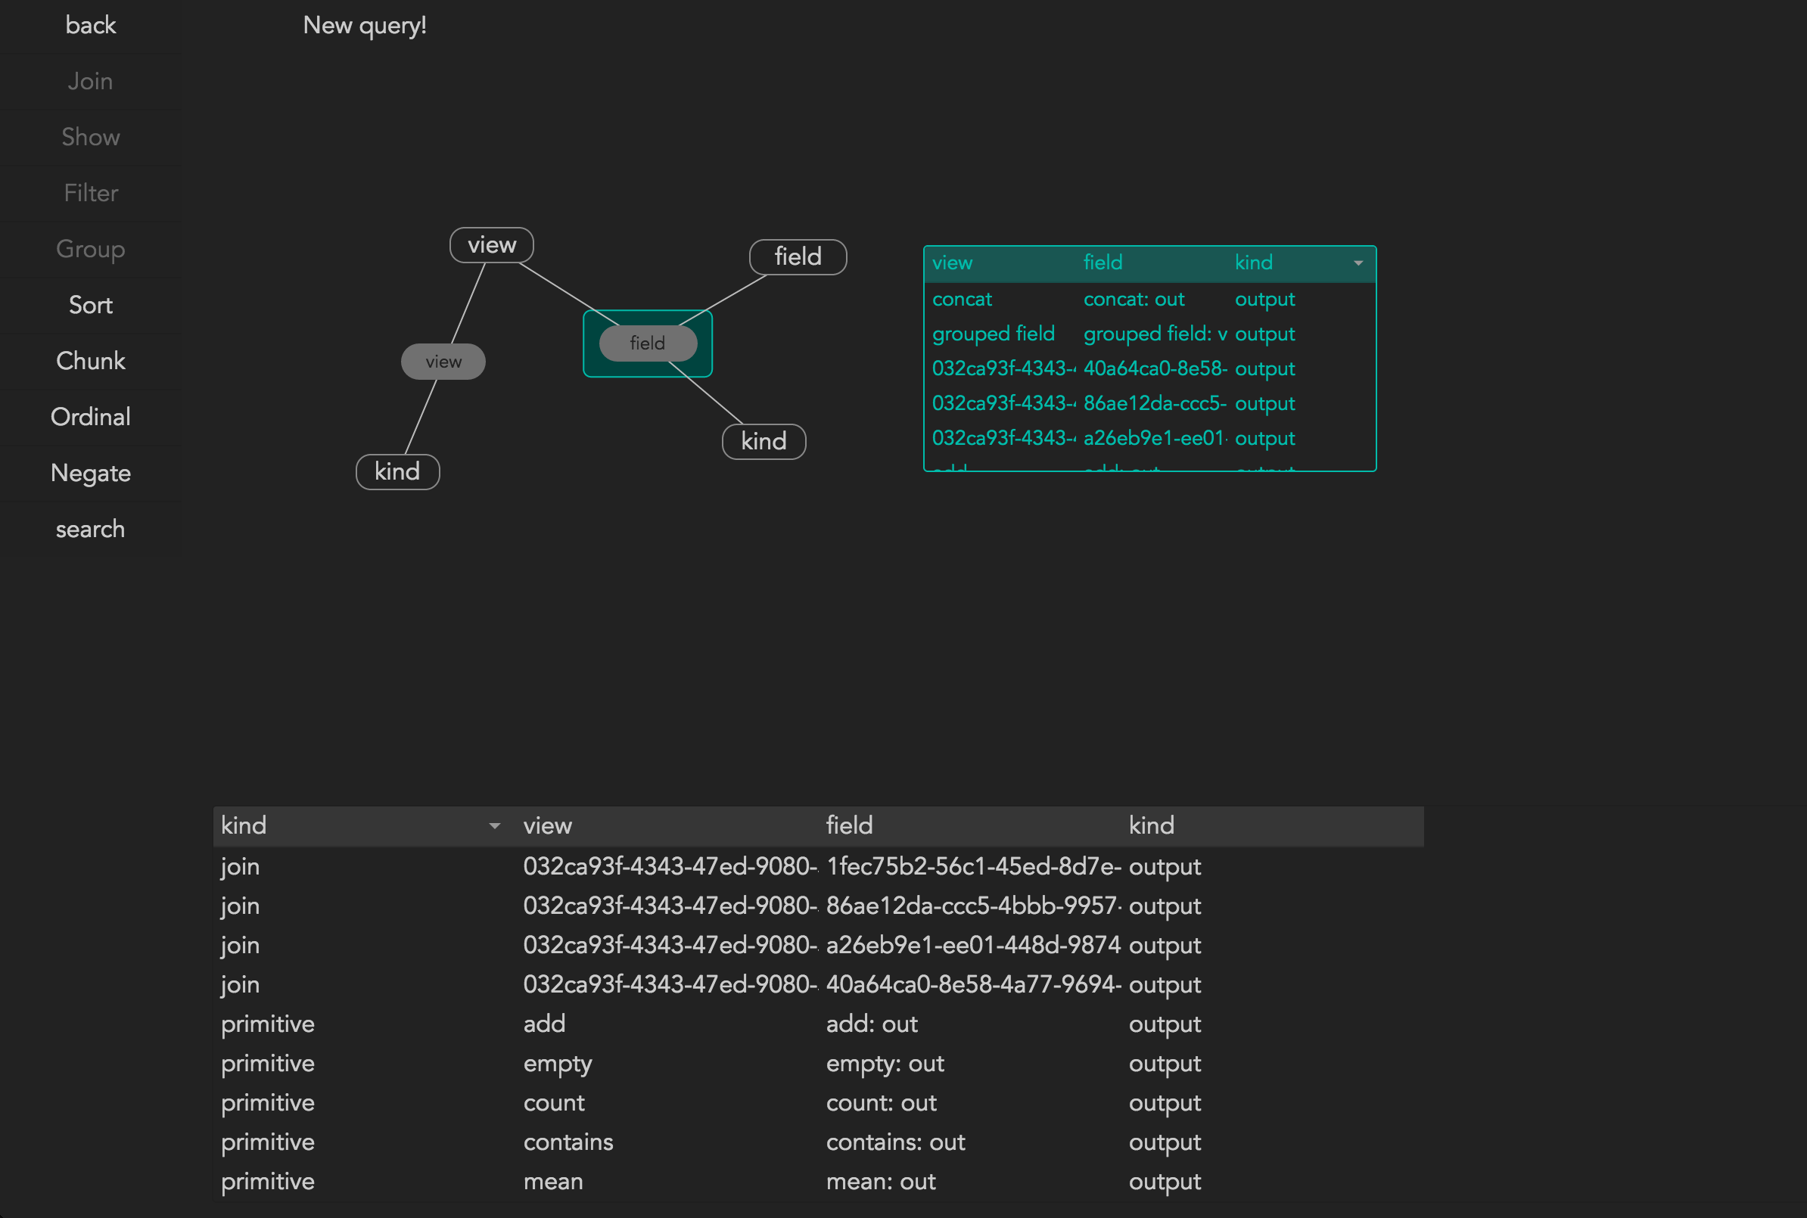Click the kind node below the field node
Screen dimensions: 1807x1218
(x=763, y=442)
